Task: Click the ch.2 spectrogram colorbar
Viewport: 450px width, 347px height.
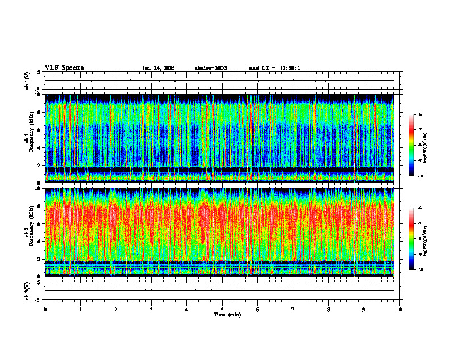Action: click(411, 239)
